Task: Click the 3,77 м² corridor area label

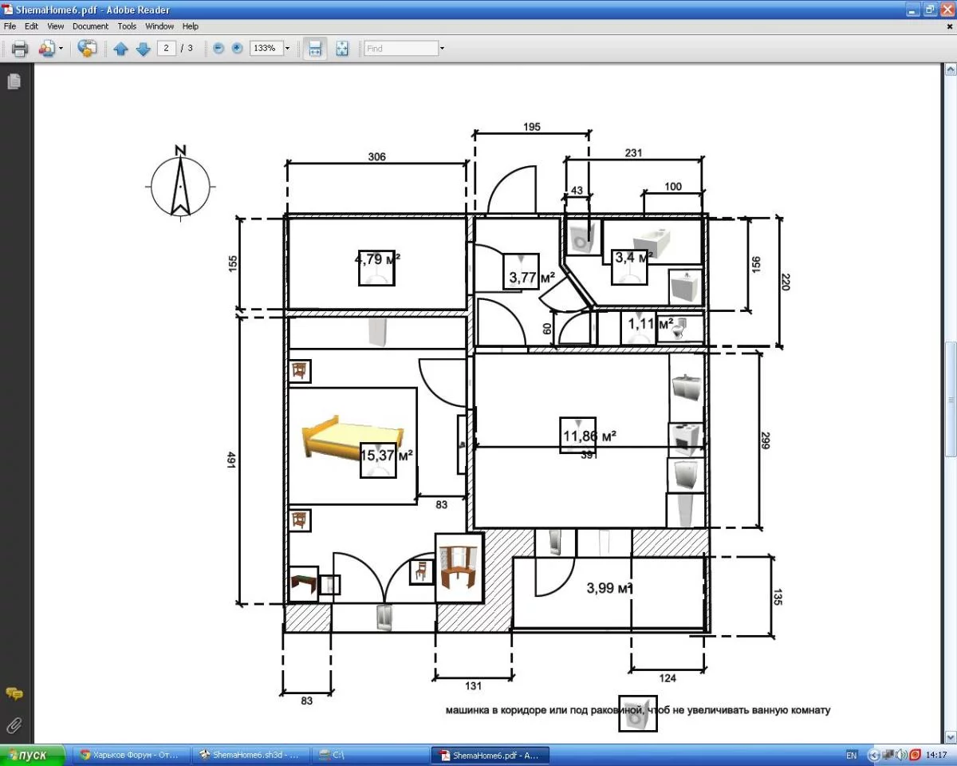Action: (532, 278)
